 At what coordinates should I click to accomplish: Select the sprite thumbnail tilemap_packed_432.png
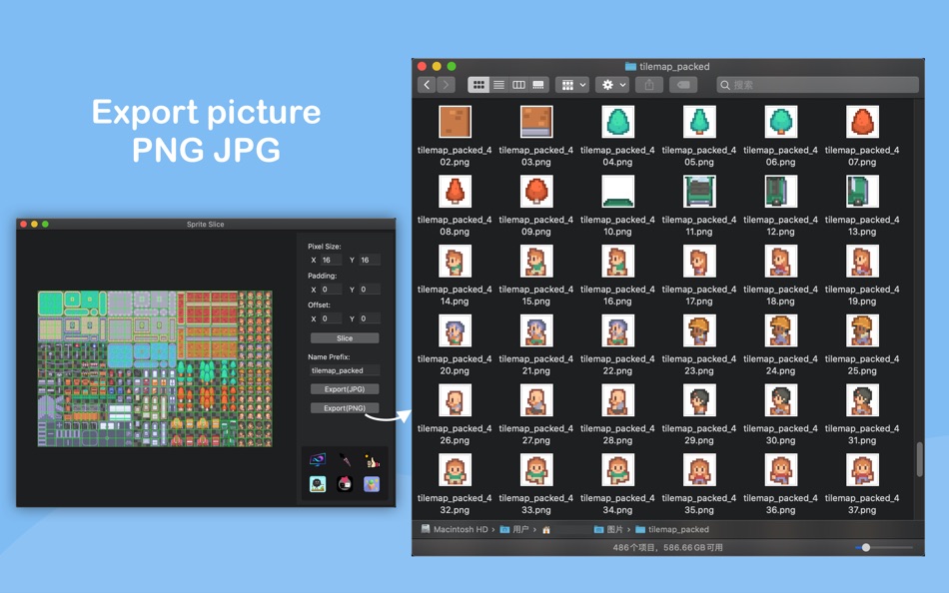[x=455, y=469]
